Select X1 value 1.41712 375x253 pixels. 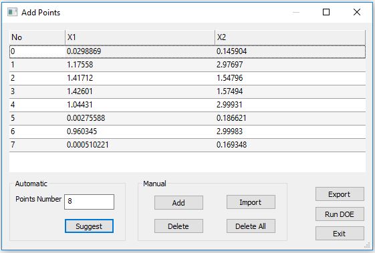tap(80, 78)
